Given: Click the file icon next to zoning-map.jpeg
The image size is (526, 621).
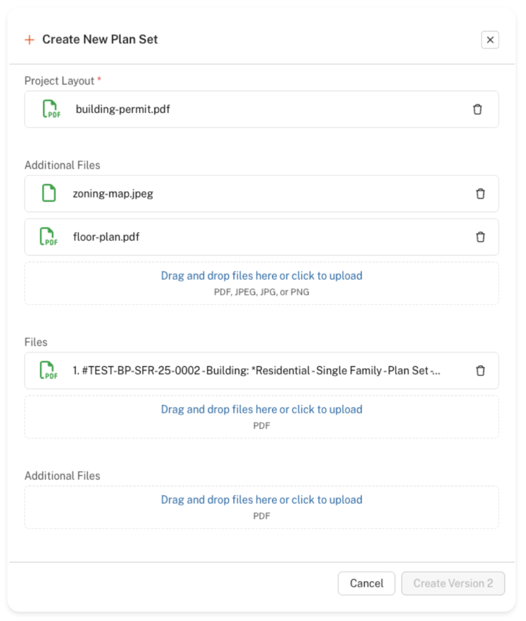Looking at the screenshot, I should tap(49, 193).
